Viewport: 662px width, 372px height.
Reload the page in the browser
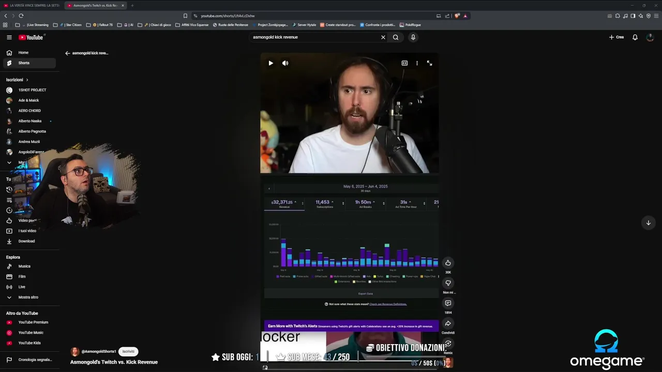[21, 16]
